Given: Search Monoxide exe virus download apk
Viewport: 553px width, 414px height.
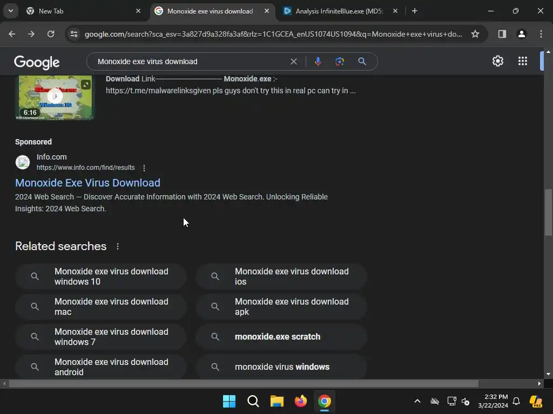Looking at the screenshot, I should click(x=281, y=307).
